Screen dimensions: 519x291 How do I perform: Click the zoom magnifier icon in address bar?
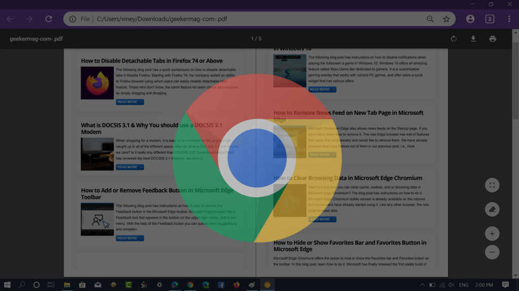(430, 19)
